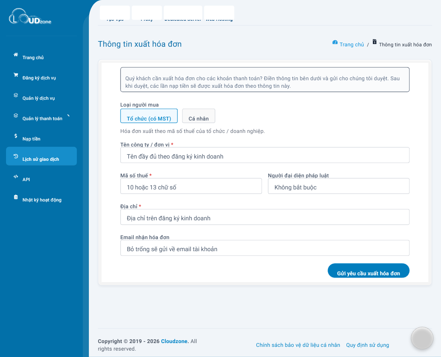The width and height of the screenshot is (441, 357).
Task: Click the code icon beside API
Action: (16, 176)
